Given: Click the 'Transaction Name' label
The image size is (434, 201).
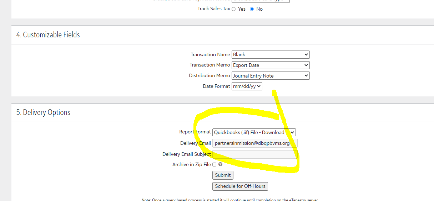Looking at the screenshot, I should click(210, 54).
